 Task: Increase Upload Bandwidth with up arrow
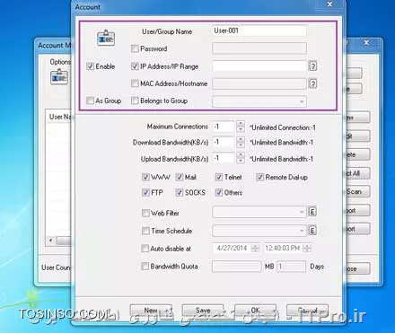[241, 155]
